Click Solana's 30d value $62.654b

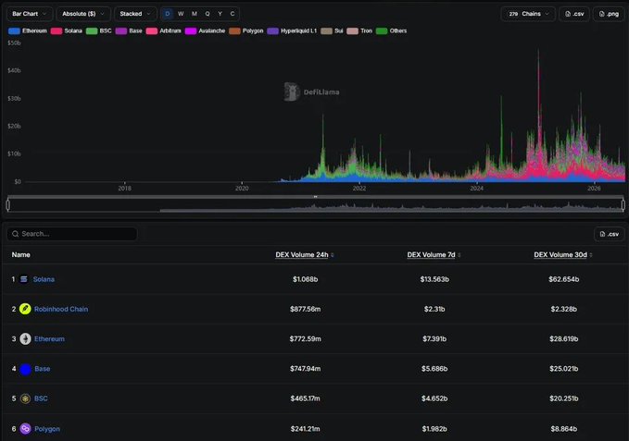click(563, 279)
